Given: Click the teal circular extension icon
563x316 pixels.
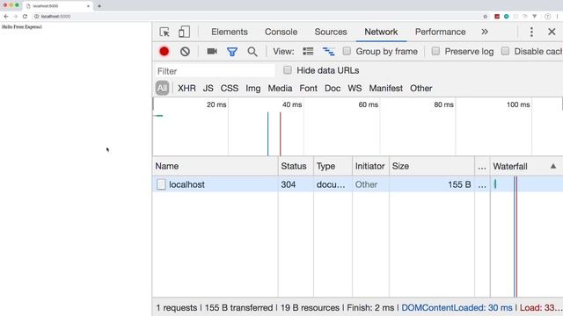Looking at the screenshot, I should tap(507, 16).
